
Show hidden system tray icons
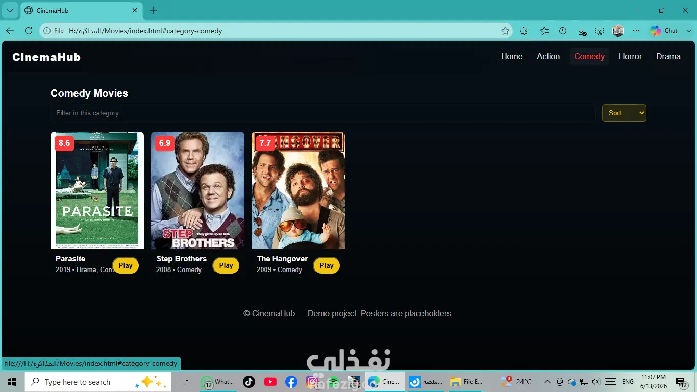click(547, 382)
